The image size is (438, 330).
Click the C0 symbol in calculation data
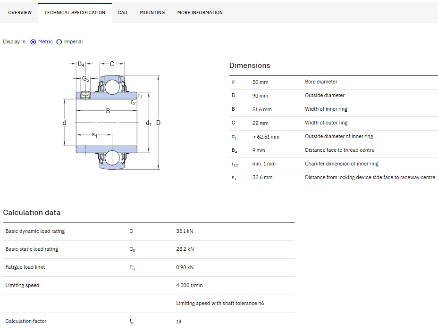132,249
